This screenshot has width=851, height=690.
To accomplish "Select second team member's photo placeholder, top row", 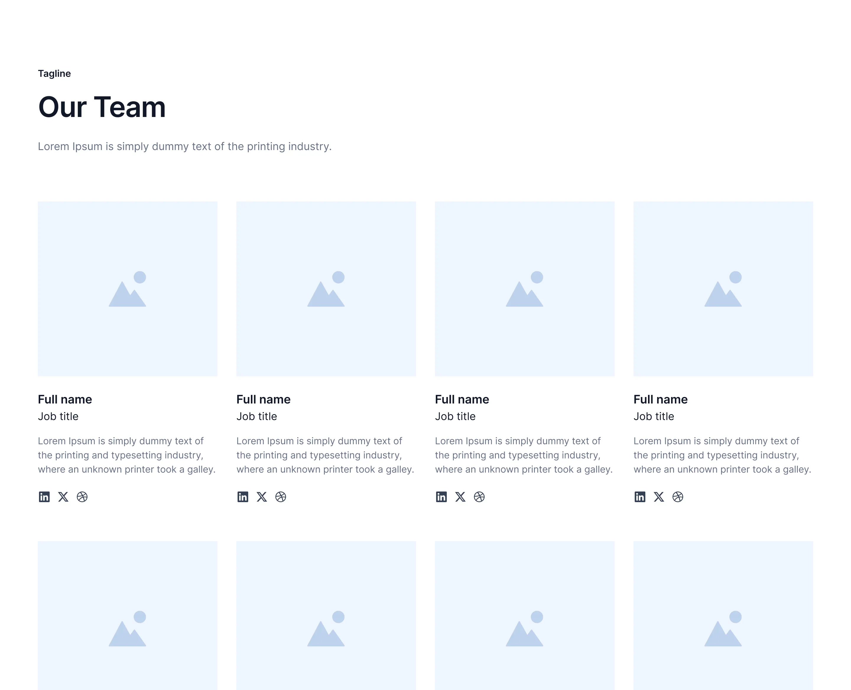I will click(326, 289).
